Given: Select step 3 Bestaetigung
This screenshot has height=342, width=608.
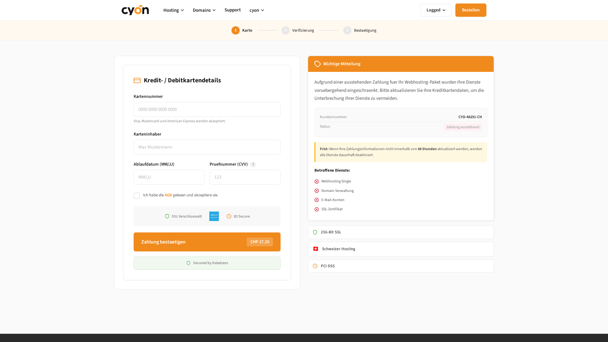Looking at the screenshot, I should 360,30.
